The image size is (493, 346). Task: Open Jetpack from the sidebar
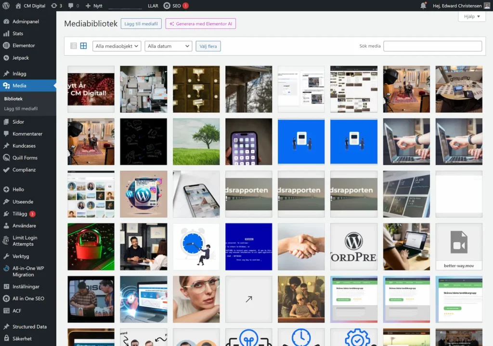[x=20, y=58]
